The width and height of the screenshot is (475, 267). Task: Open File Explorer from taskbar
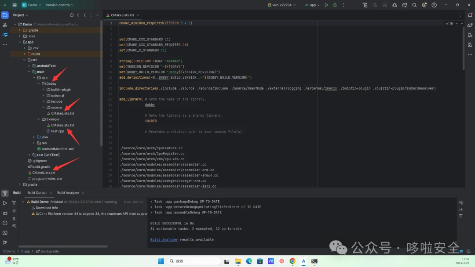[x=238, y=261]
